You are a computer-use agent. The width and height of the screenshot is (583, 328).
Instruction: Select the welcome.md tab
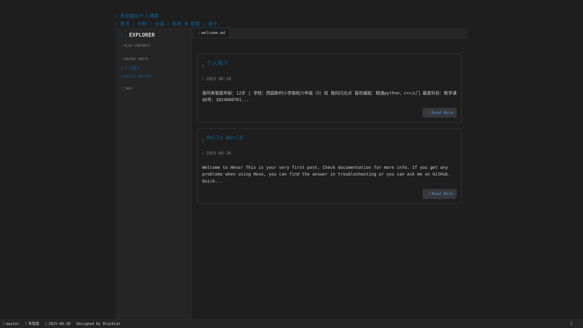click(212, 33)
